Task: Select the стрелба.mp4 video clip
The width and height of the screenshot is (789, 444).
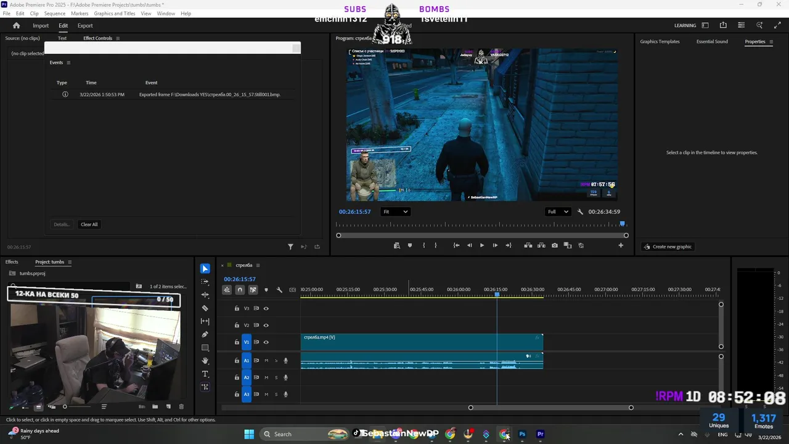Action: [422, 342]
